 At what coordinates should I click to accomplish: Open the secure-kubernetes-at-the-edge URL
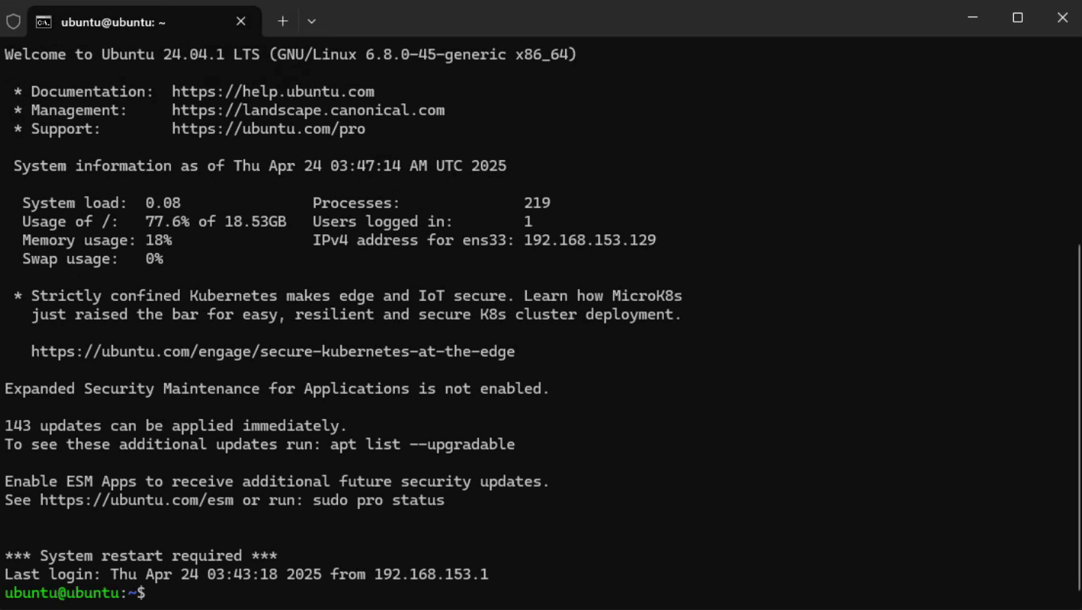(x=273, y=351)
